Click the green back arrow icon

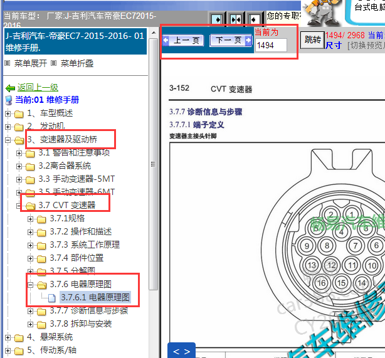10,88
